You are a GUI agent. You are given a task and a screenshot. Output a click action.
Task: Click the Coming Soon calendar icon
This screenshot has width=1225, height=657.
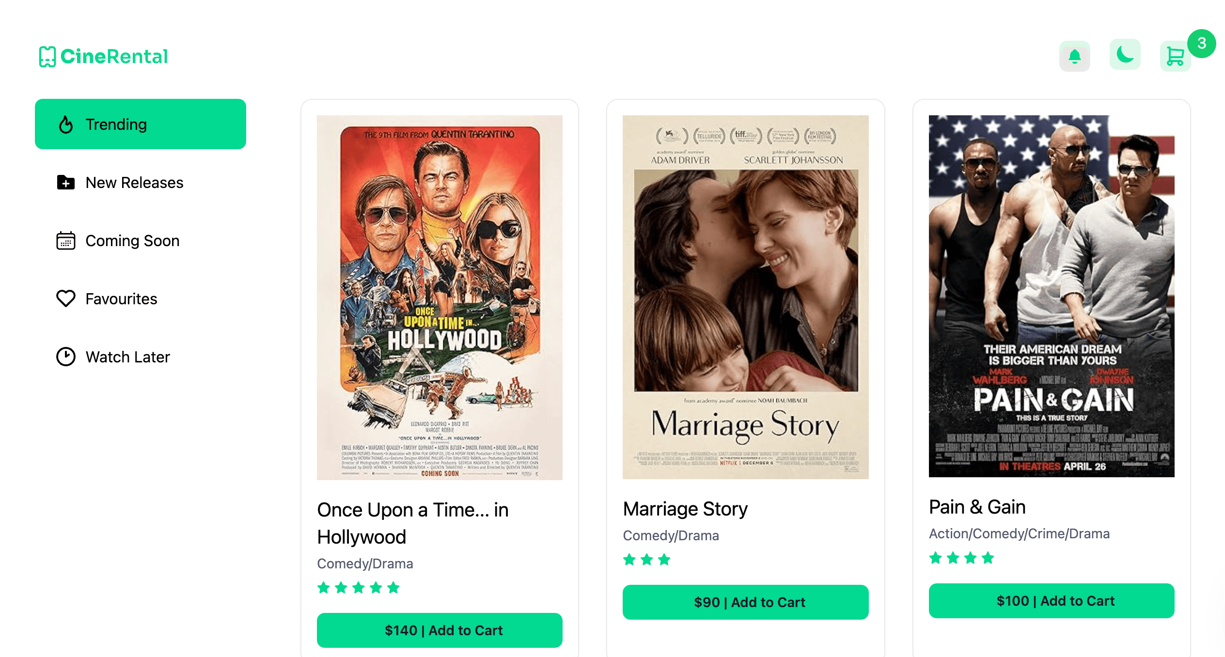[66, 241]
